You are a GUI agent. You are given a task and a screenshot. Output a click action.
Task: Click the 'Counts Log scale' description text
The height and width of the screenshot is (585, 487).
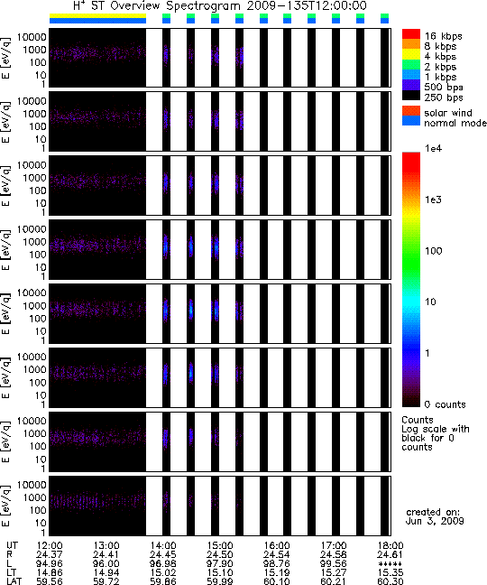click(x=436, y=433)
